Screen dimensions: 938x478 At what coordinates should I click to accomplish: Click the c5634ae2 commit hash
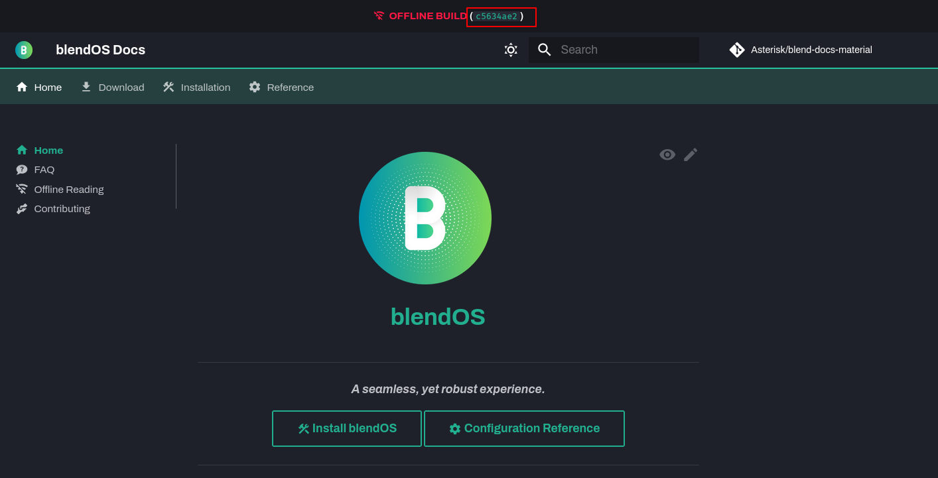coord(496,17)
